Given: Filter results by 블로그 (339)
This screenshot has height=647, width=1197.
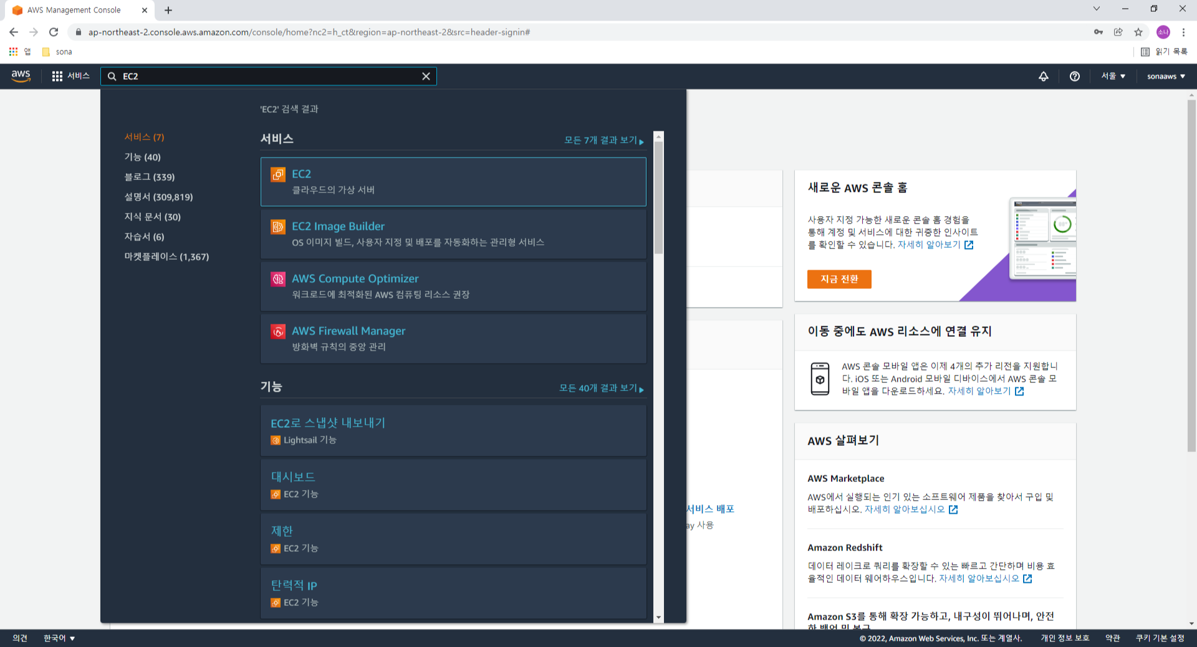Looking at the screenshot, I should 149,177.
